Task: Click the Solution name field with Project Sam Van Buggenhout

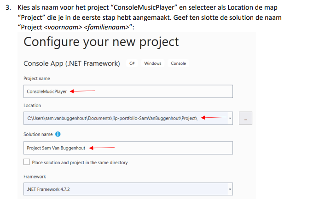Action: [x=128, y=148]
